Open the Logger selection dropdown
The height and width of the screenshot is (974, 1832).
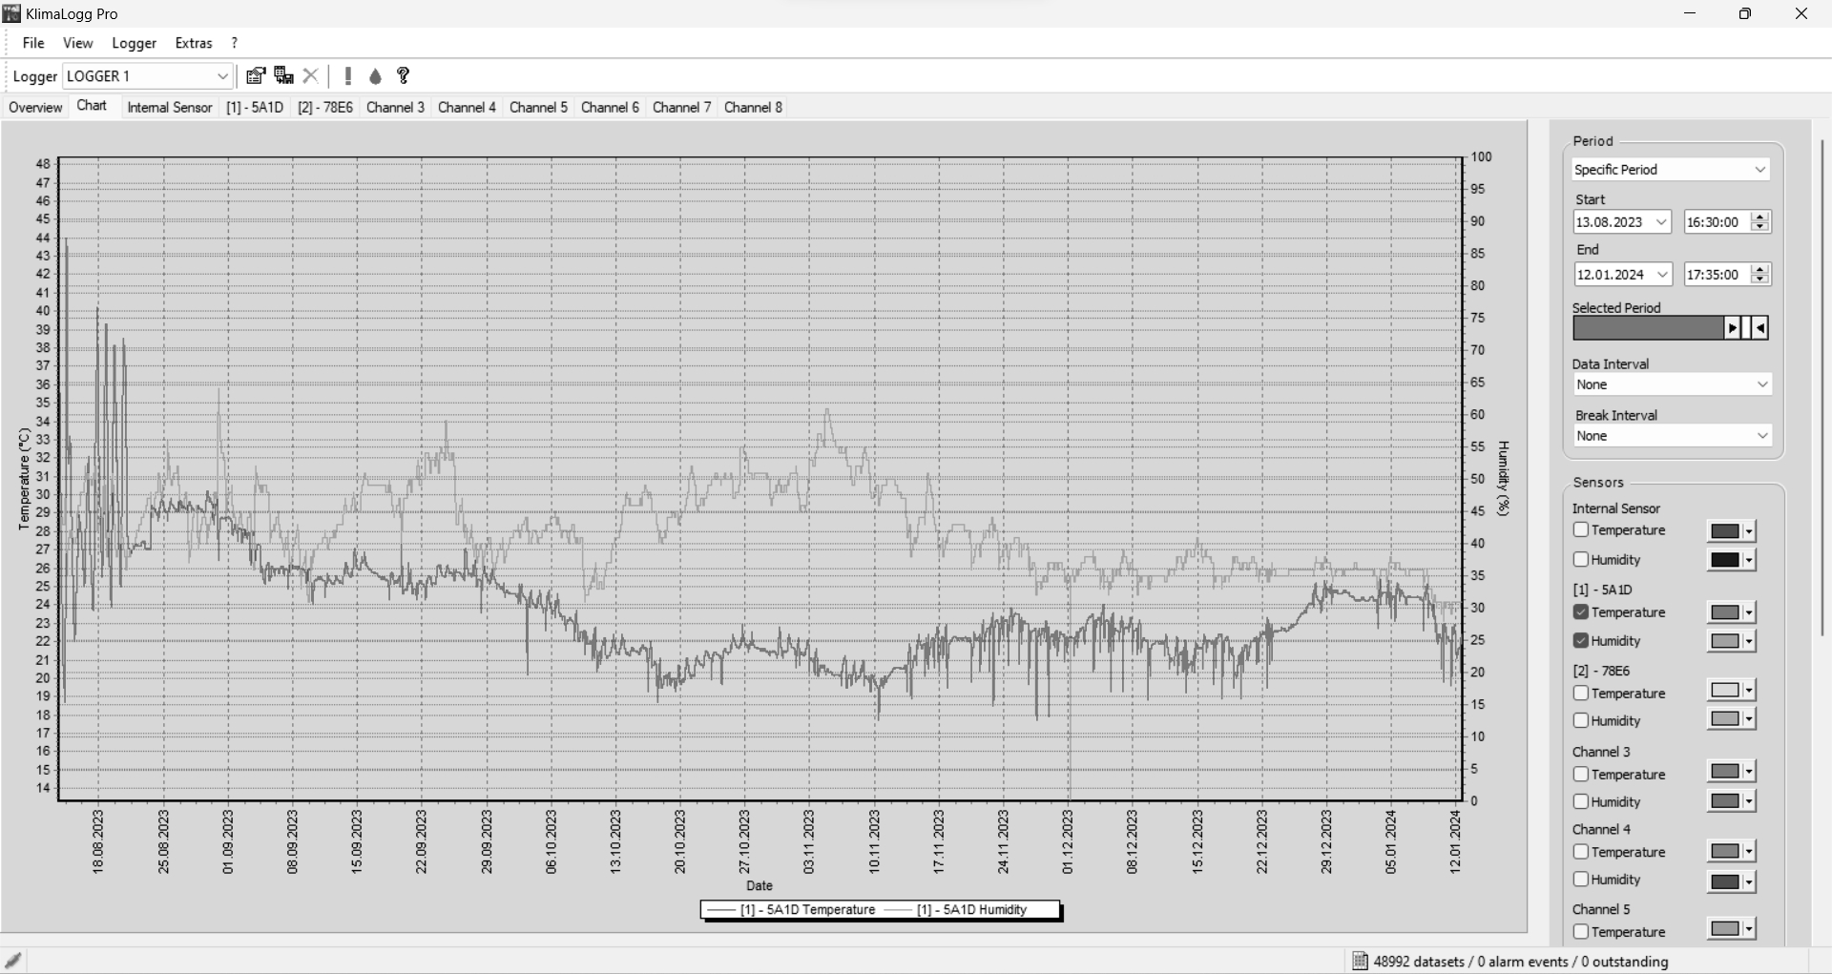tap(148, 76)
